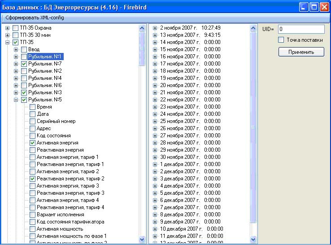Check the Время checkbox
Viewport: 331px width, 245px height.
click(32, 107)
